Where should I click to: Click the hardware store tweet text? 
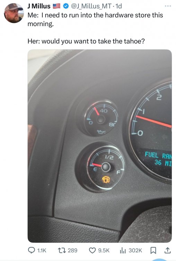(95, 19)
